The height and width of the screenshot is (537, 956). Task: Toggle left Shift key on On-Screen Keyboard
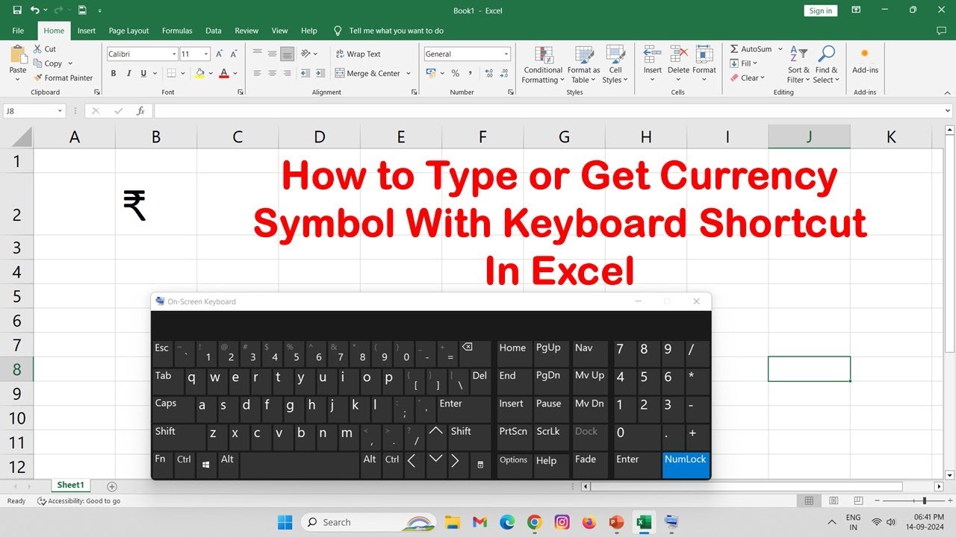pos(178,436)
